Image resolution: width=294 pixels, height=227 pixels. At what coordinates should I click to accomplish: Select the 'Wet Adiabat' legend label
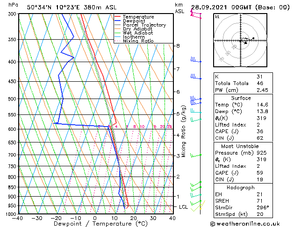pyautogui.click(x=138, y=33)
